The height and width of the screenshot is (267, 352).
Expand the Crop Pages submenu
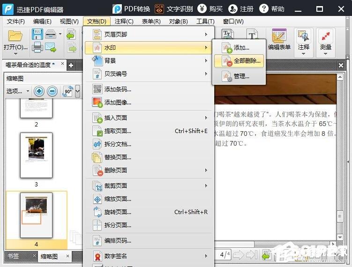coord(149,186)
